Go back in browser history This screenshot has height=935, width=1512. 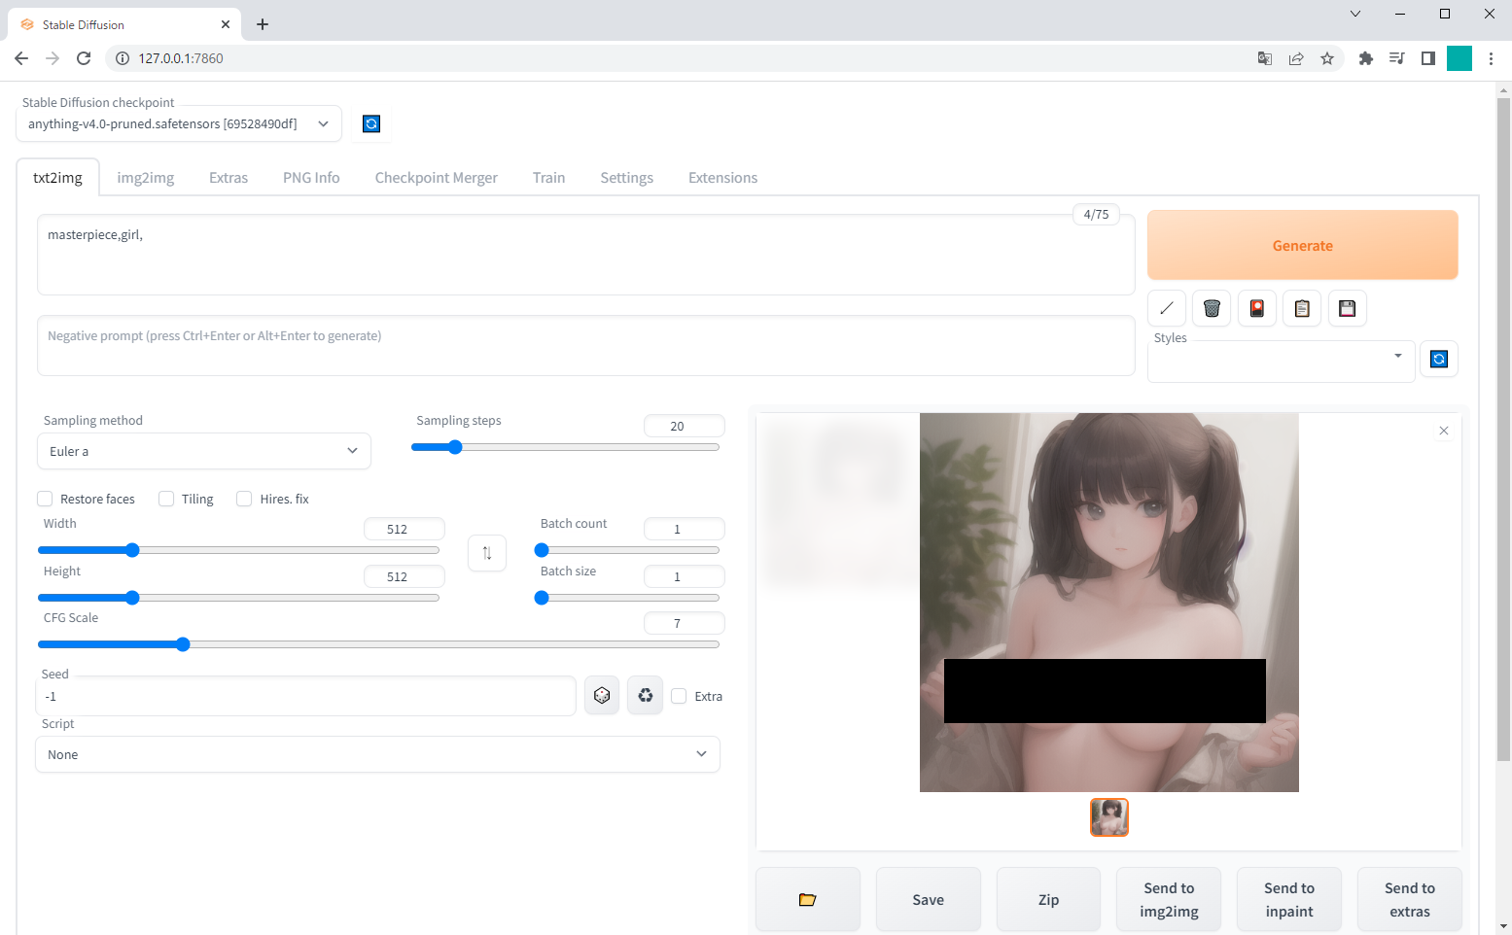pyautogui.click(x=21, y=58)
